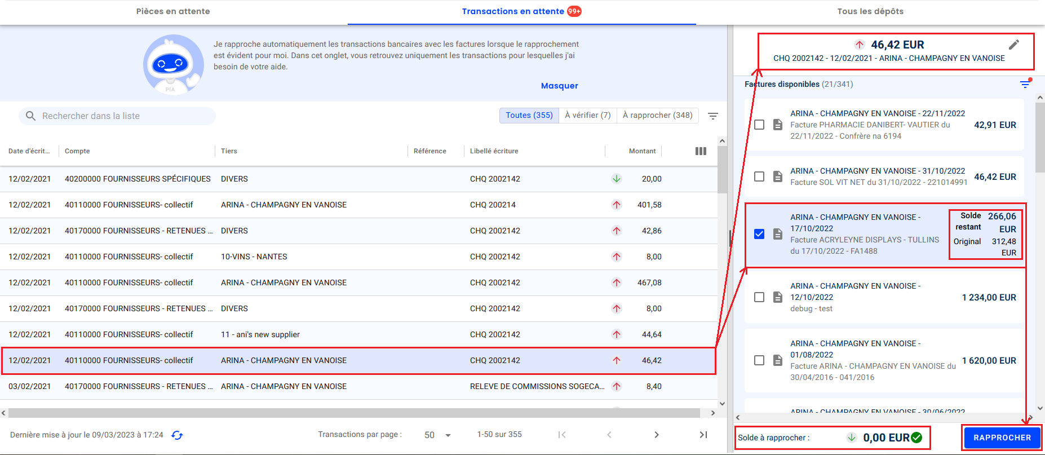Select the highlighted 46,42 transaction row
This screenshot has width=1045, height=455.
click(x=358, y=360)
